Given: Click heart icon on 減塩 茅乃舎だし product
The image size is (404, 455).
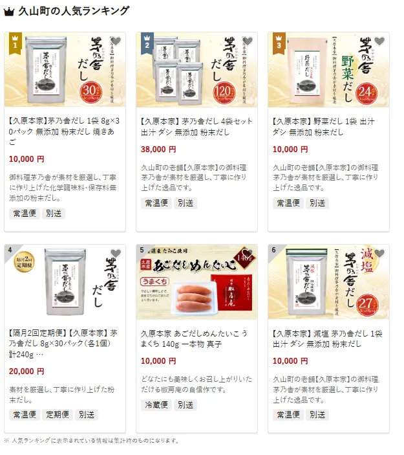Looking at the screenshot, I should pos(379,253).
